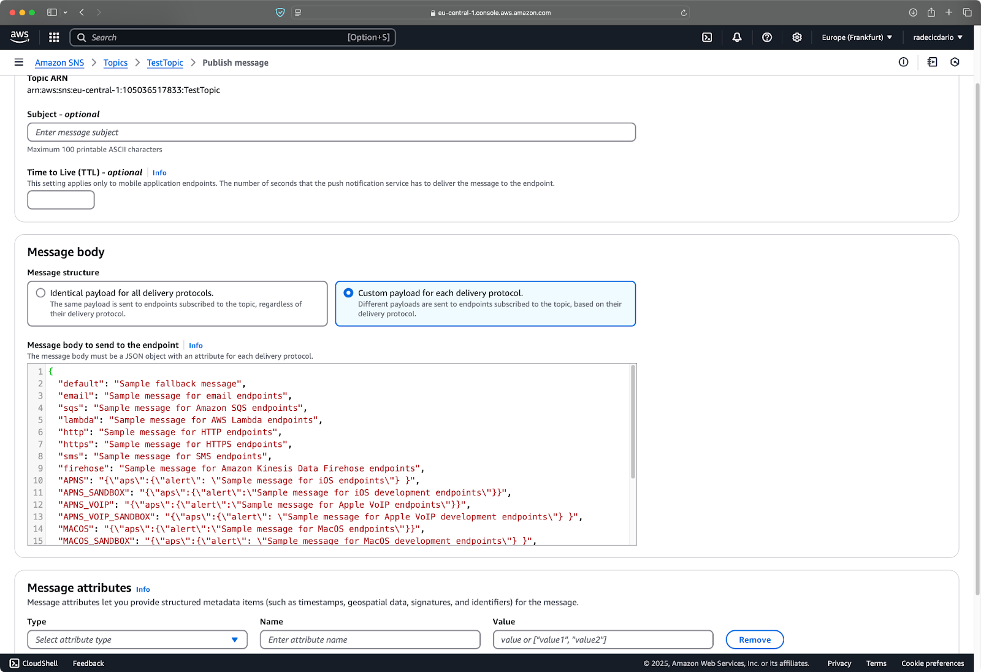Launch CloudShell from the top bar icon
The height and width of the screenshot is (672, 981).
pos(707,37)
